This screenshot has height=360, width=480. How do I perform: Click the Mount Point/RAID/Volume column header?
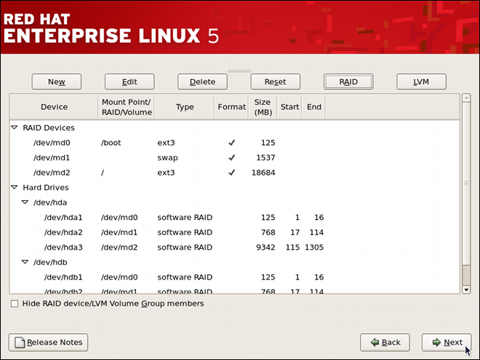tap(126, 107)
